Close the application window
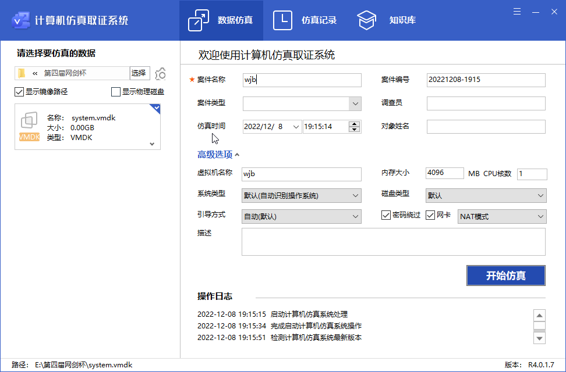 pos(554,12)
